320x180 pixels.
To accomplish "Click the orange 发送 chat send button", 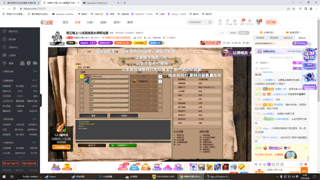I will [x=304, y=171].
